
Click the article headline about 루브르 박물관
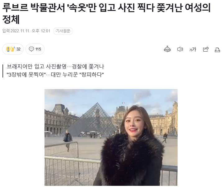click(106, 13)
